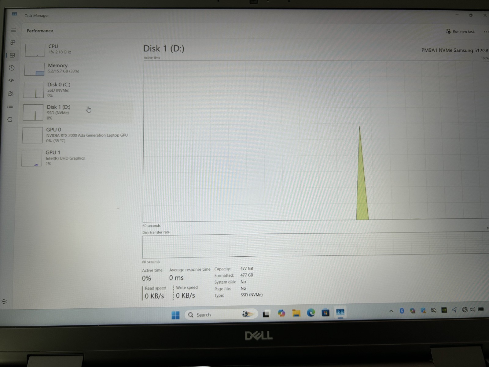Click the Memory mini graph thumbnail
489x367 pixels.
34,69
